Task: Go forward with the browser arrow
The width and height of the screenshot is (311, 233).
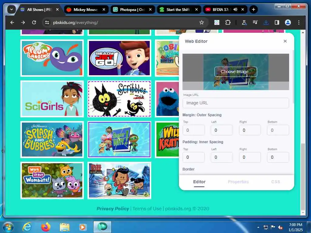Action: point(23,22)
